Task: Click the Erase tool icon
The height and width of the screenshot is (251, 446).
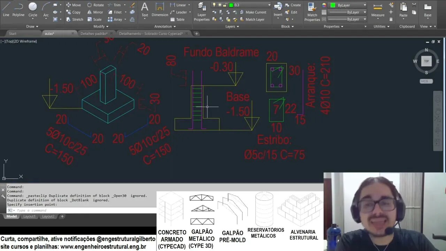Action: [x=132, y=5]
